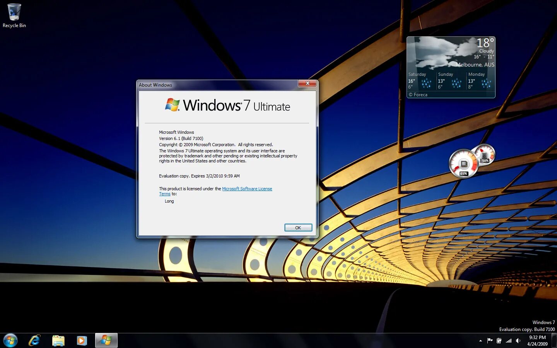This screenshot has width=557, height=348.
Task: Click Evaluation copy expiry text line
Action: coord(199,176)
